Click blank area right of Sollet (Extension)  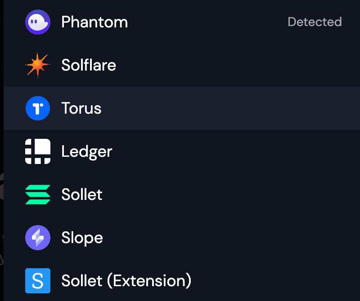270,281
